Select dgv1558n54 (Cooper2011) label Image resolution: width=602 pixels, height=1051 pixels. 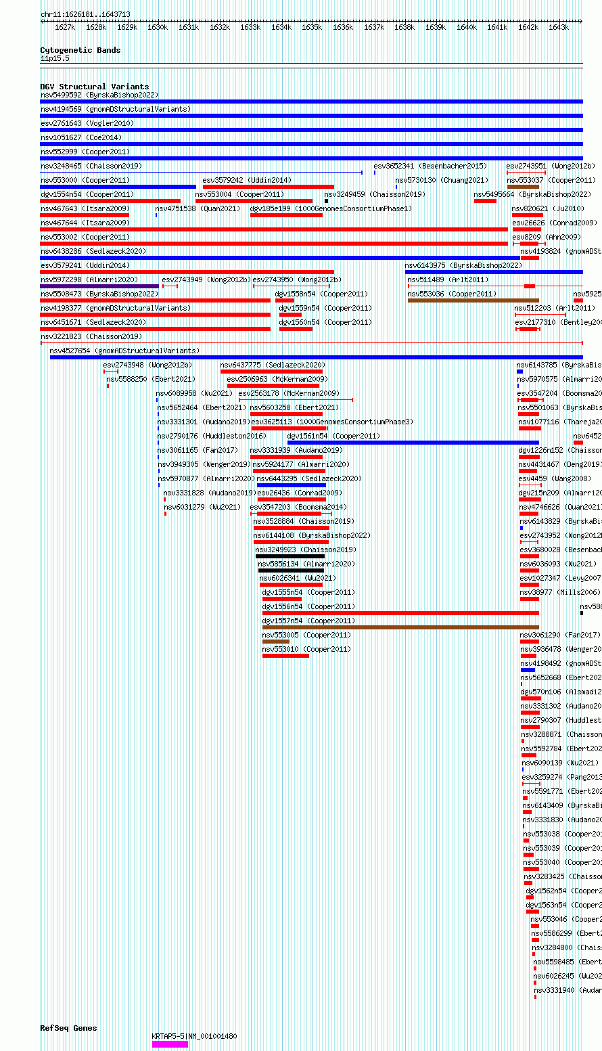[x=322, y=294]
